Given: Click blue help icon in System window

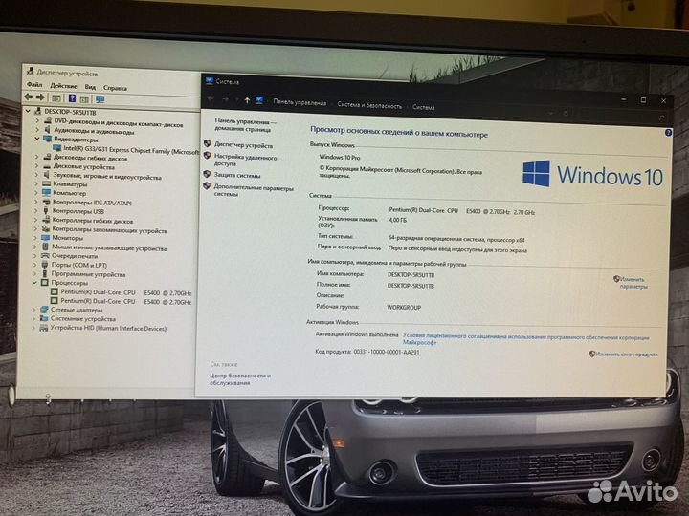Looking at the screenshot, I should 668,133.
